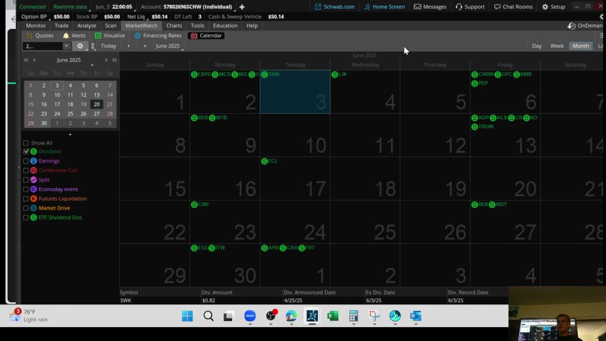Screen dimensions: 606x341
Task: Collapse the mini calendar panel arrow
Action: pyautogui.click(x=70, y=135)
